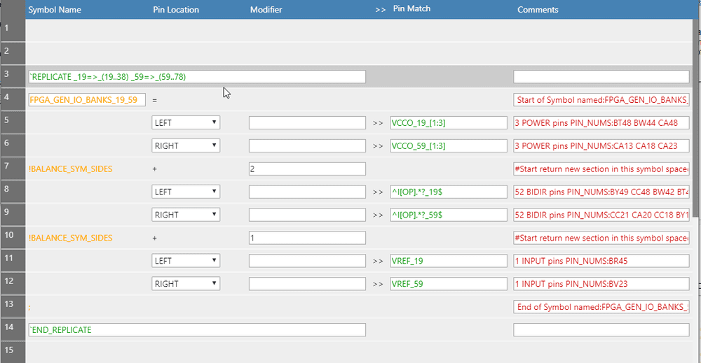The height and width of the screenshot is (363, 701).
Task: Open the Pin Location dropdown in row 11
Action: click(186, 261)
